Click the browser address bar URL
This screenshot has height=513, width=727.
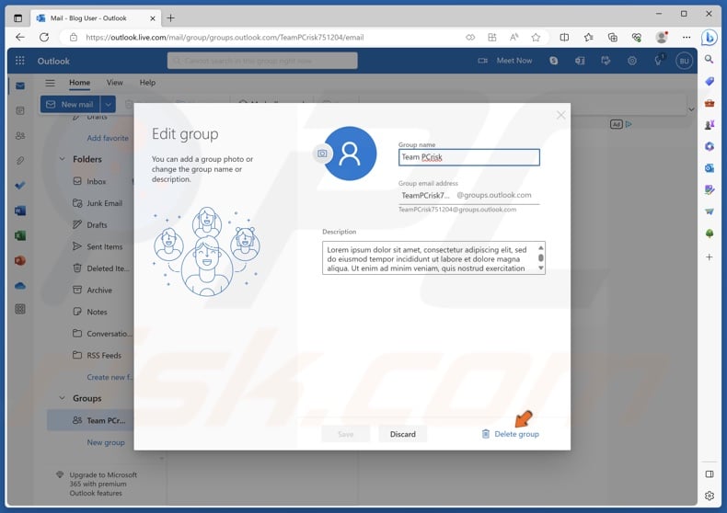225,38
